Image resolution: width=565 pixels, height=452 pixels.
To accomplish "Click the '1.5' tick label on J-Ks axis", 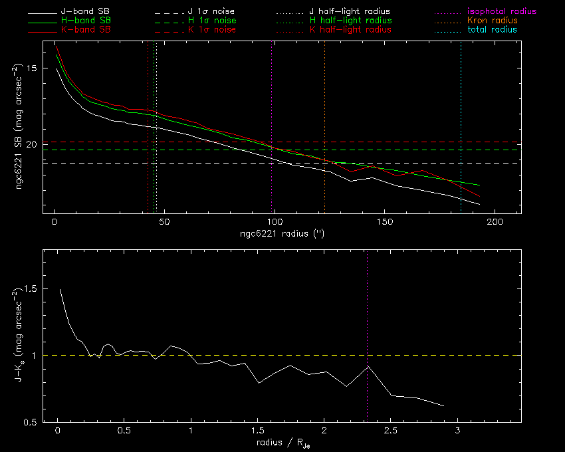I will [x=31, y=288].
